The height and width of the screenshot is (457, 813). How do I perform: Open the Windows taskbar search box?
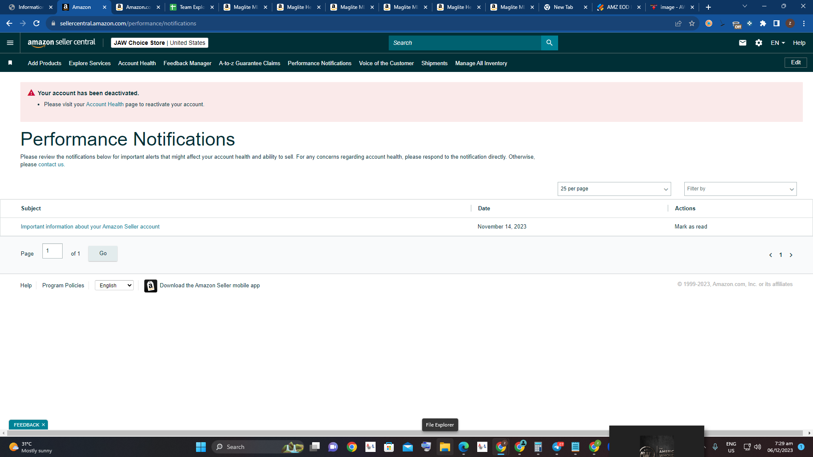[257, 447]
